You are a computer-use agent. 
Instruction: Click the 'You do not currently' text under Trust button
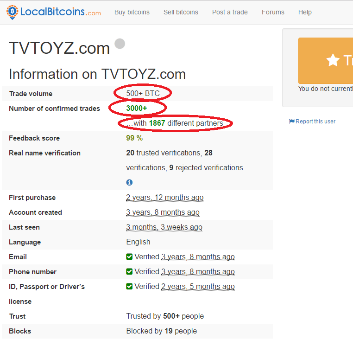326,89
